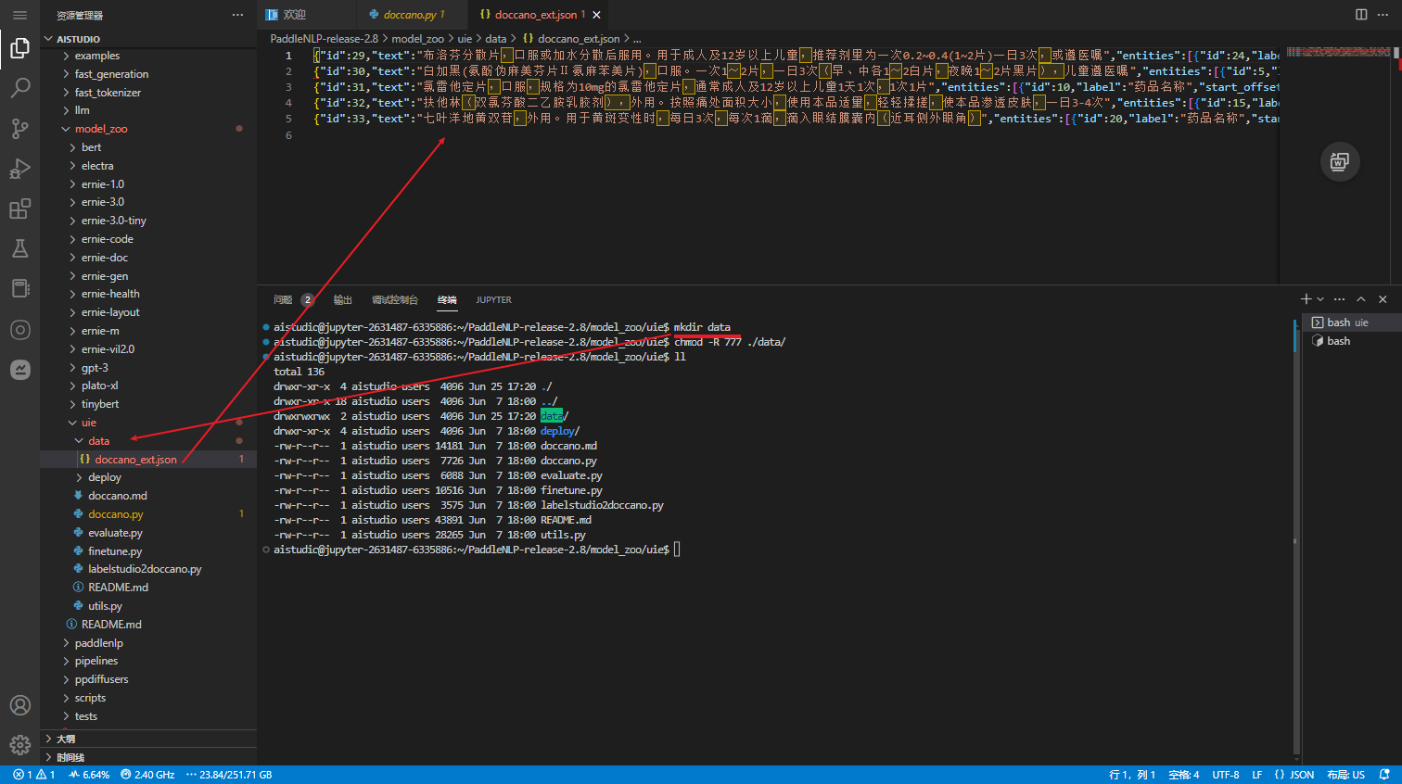Split the editor to the right

pos(1361,14)
